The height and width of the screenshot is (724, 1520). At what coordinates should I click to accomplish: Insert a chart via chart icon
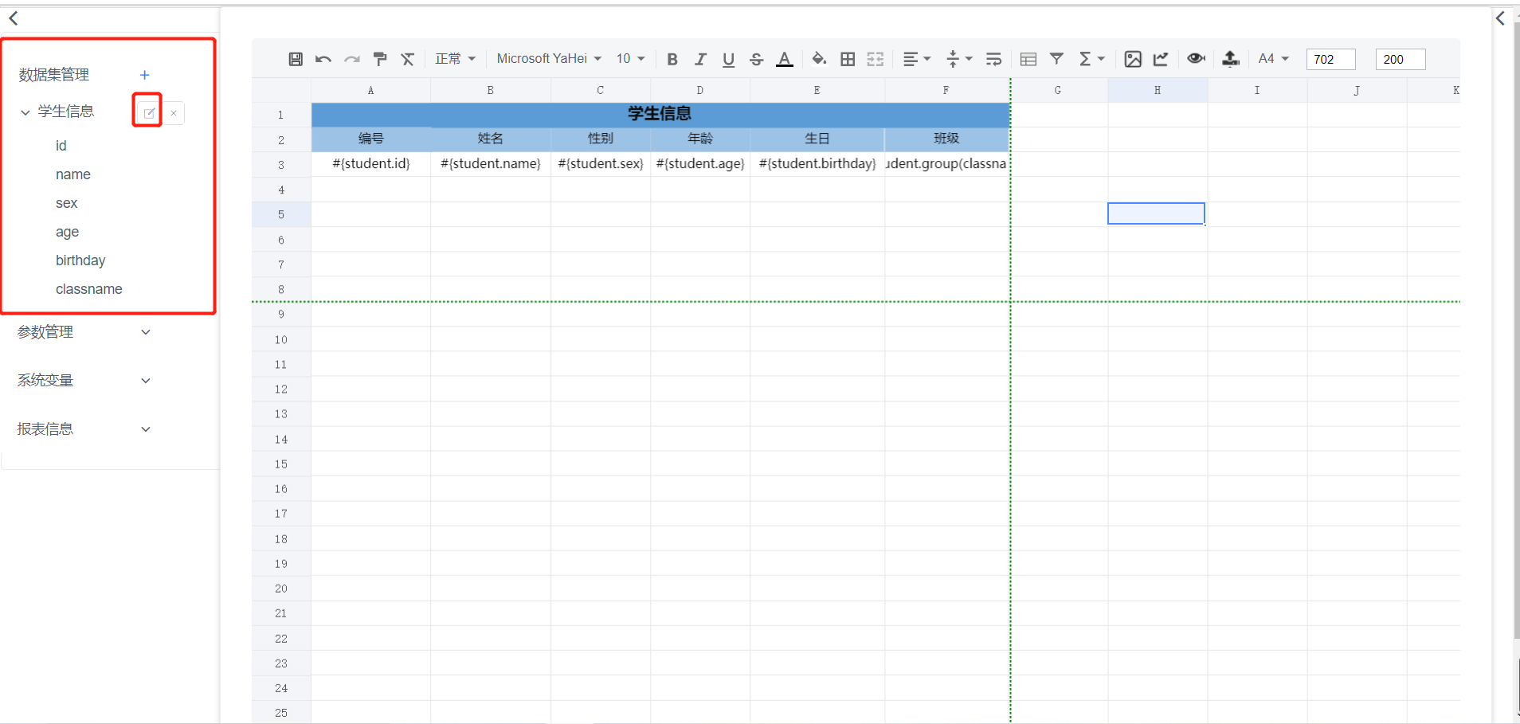1161,59
